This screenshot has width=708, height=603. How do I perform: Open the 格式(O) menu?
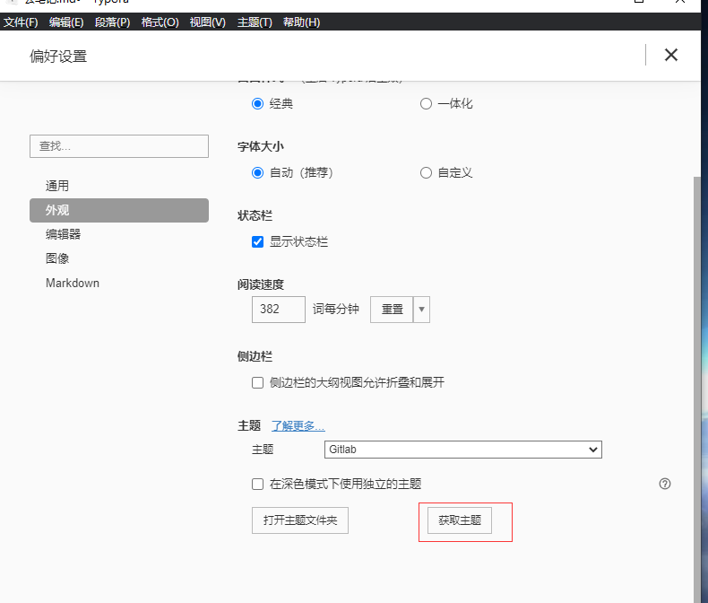point(160,22)
